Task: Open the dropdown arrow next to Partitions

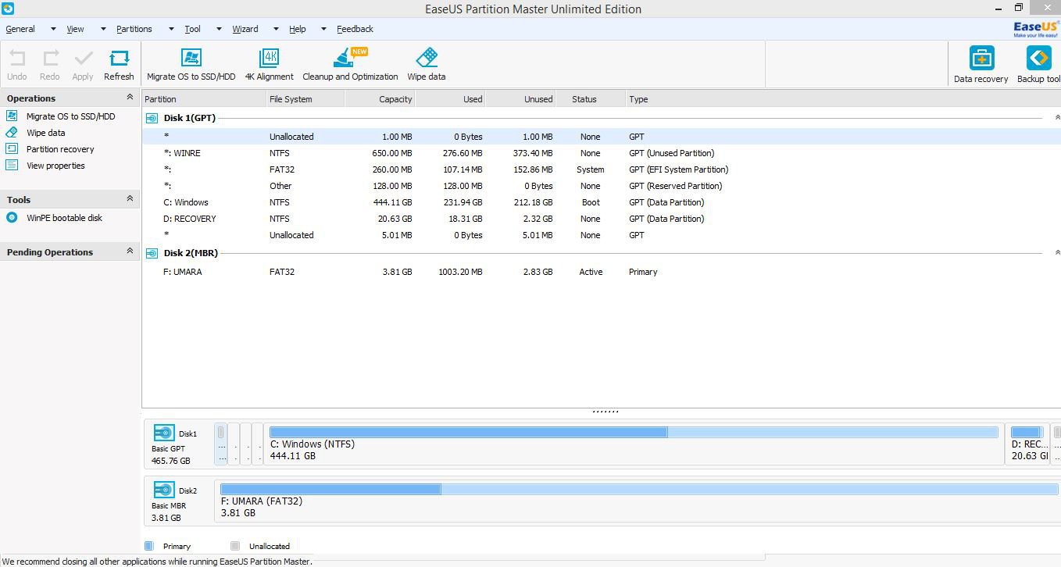Action: click(x=171, y=30)
